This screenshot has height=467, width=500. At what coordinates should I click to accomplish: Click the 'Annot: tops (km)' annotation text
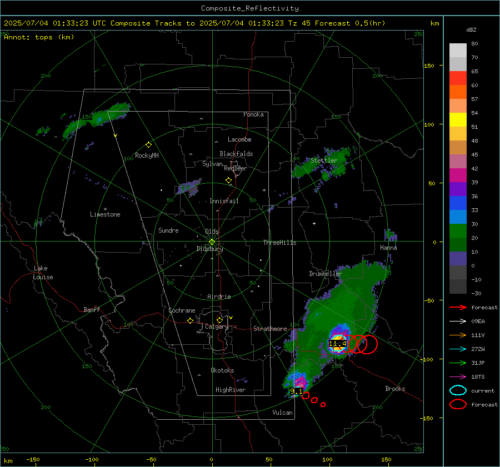point(39,37)
